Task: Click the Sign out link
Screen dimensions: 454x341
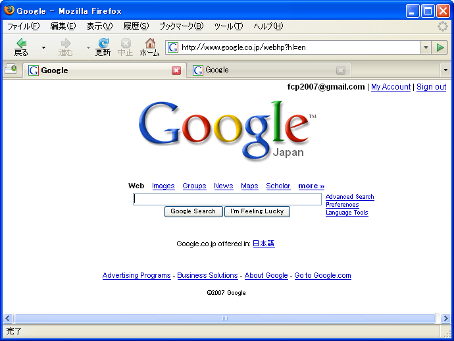Action: 432,87
